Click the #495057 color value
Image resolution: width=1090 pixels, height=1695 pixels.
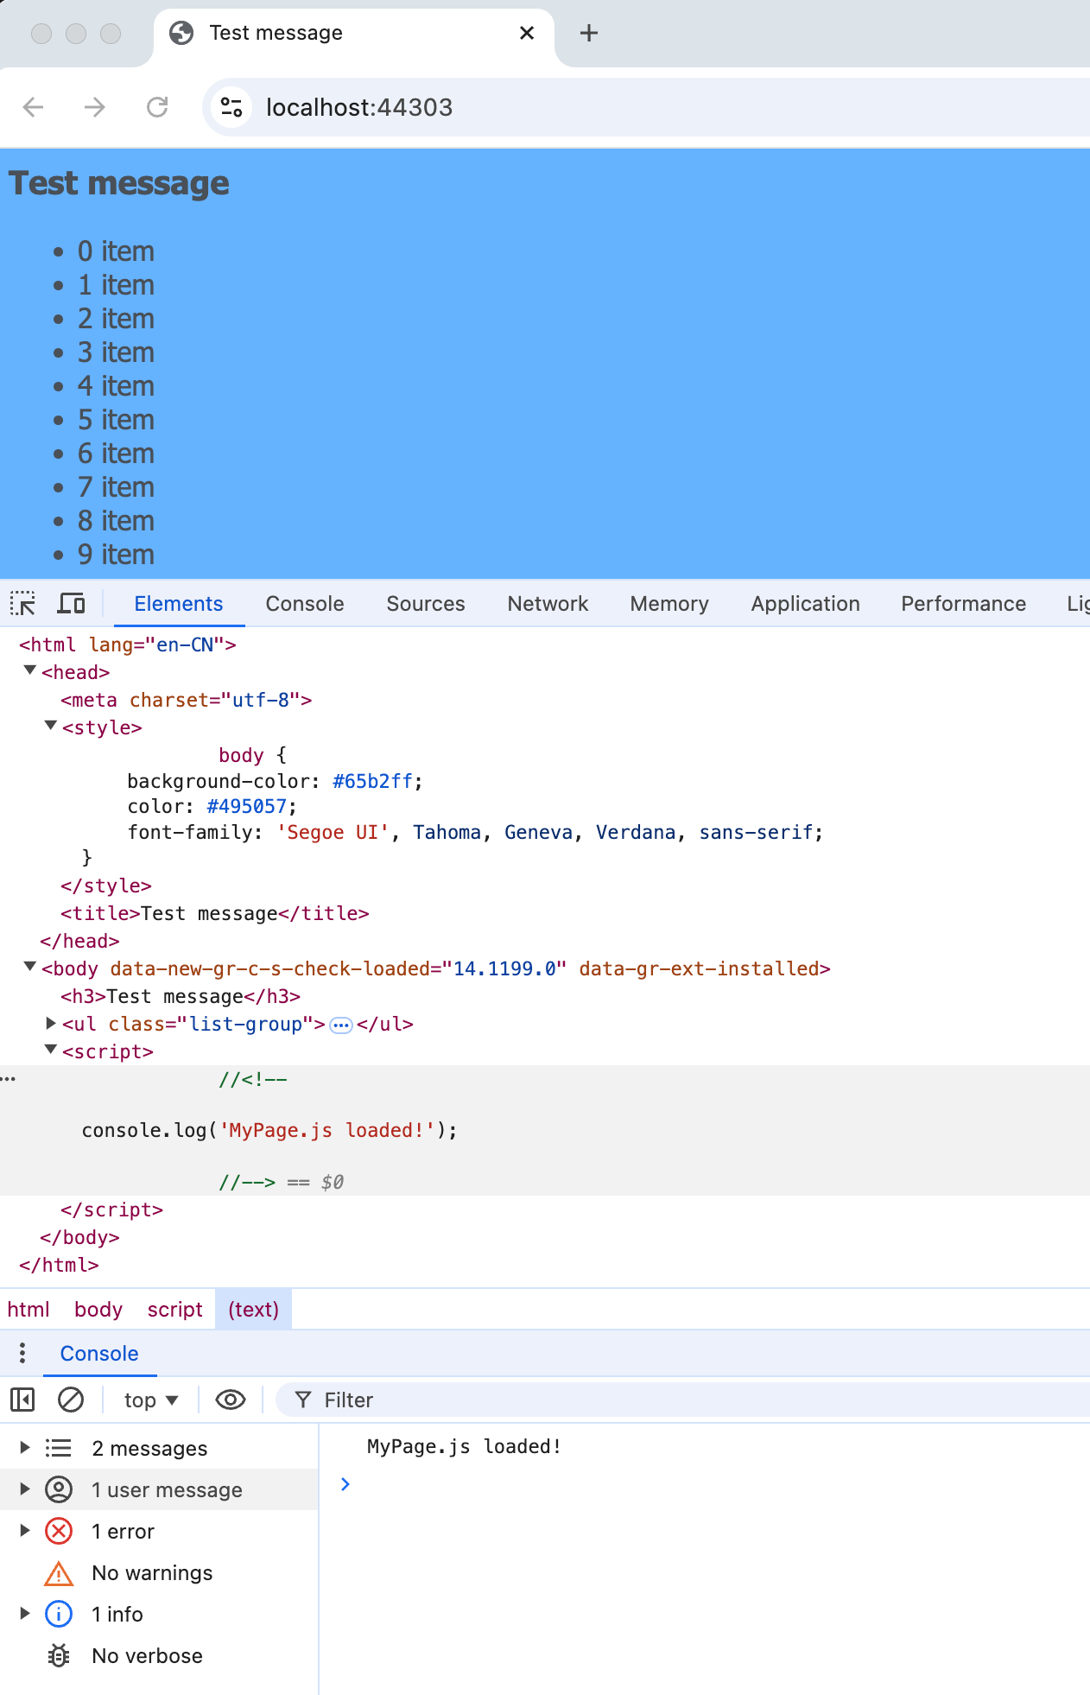pos(247,806)
